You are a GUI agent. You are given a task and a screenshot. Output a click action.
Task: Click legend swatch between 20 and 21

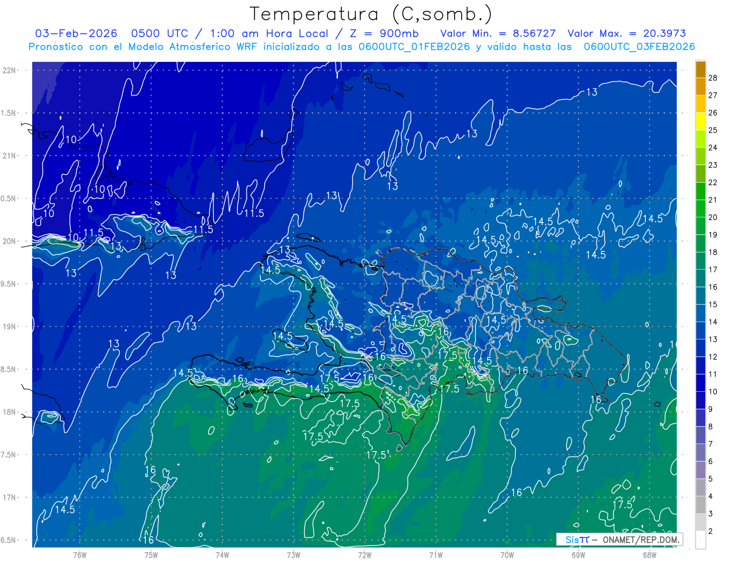(x=701, y=208)
